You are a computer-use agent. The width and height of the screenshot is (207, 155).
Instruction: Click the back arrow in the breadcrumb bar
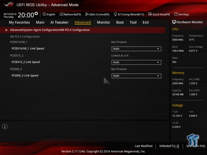(6, 30)
